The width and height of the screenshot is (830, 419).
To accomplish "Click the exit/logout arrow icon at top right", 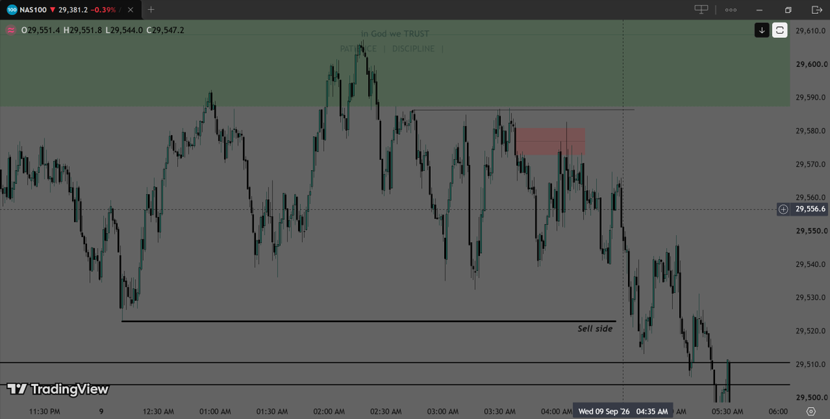I will point(815,10).
